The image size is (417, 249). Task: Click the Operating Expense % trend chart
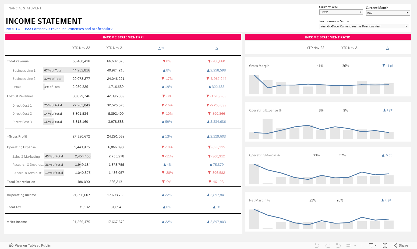coord(321,129)
